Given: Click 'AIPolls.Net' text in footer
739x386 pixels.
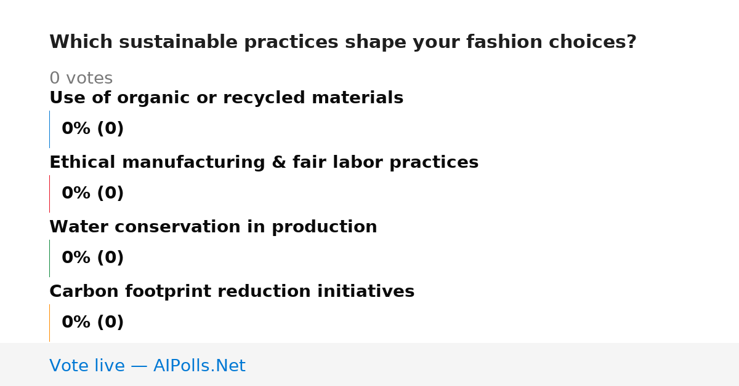Looking at the screenshot, I should pos(199,366).
